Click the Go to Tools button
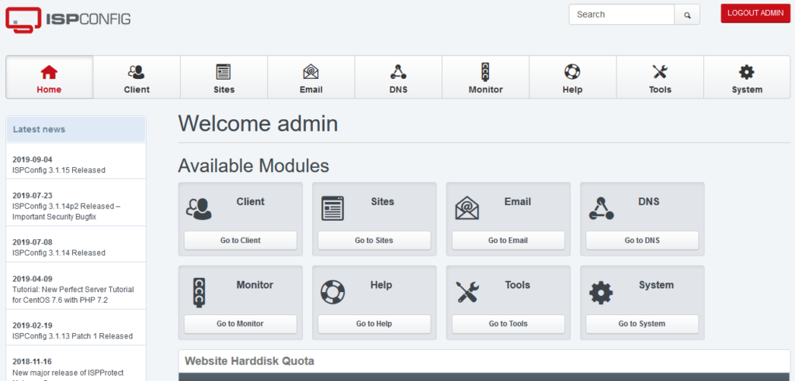The width and height of the screenshot is (795, 381). pos(508,324)
